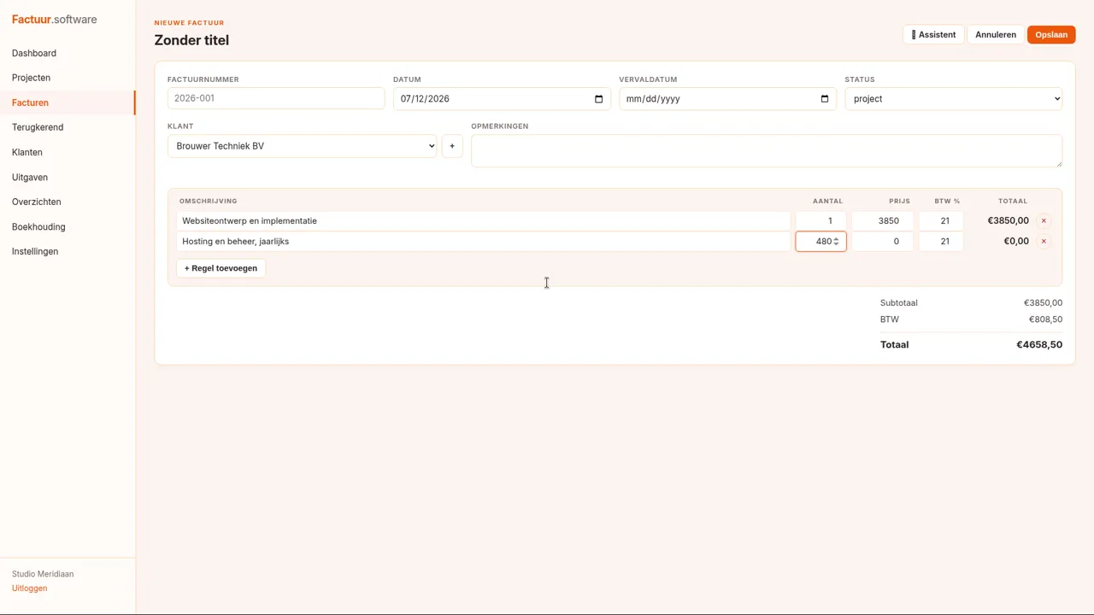Click the Totaal amount €4658,50
The width and height of the screenshot is (1094, 615).
pos(1039,345)
